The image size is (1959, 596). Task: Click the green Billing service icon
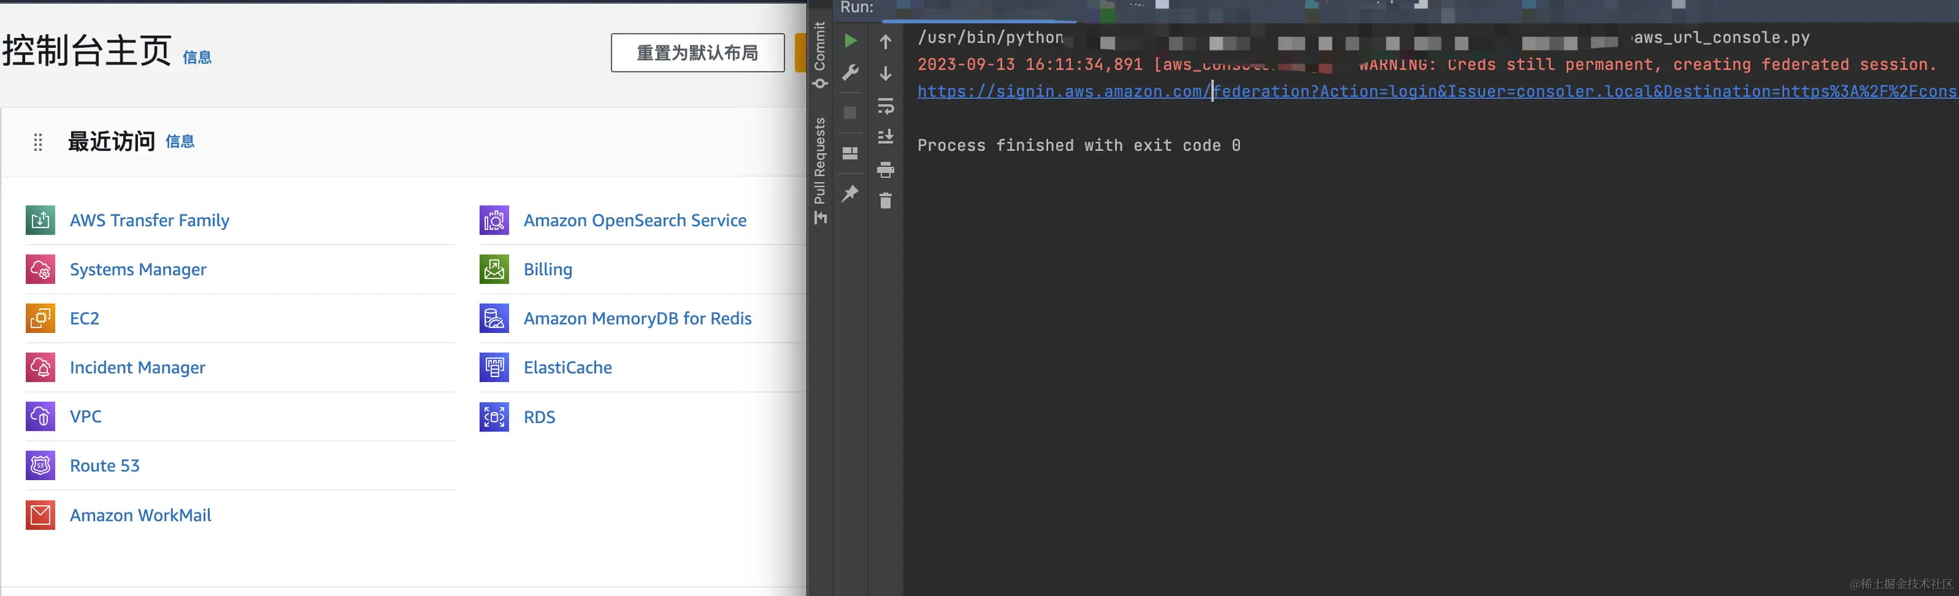point(494,269)
